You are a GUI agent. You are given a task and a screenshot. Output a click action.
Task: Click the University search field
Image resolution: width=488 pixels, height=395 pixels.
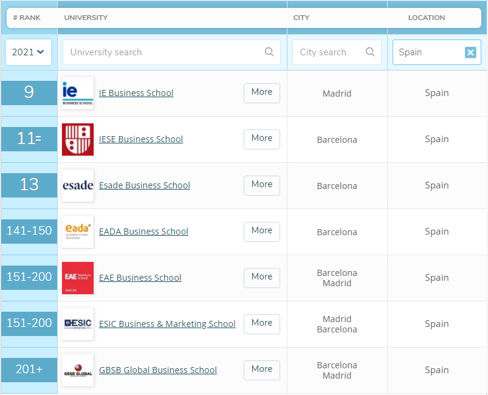tap(171, 52)
